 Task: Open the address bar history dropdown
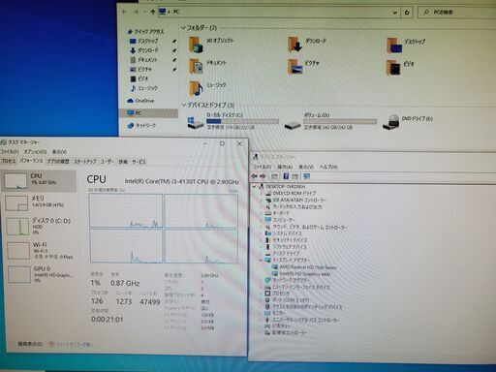click(x=395, y=13)
